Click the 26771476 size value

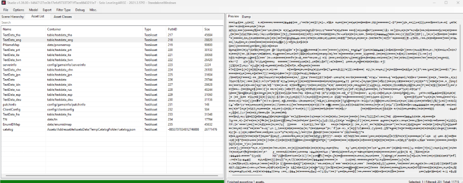tap(211, 130)
